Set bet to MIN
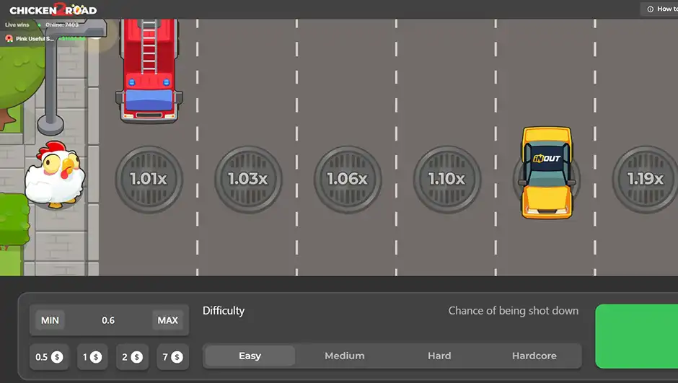Image resolution: width=678 pixels, height=383 pixels. click(x=50, y=320)
